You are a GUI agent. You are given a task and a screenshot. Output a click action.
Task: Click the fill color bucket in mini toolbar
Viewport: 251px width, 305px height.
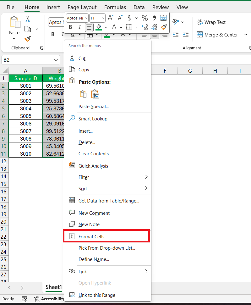tap(99, 27)
